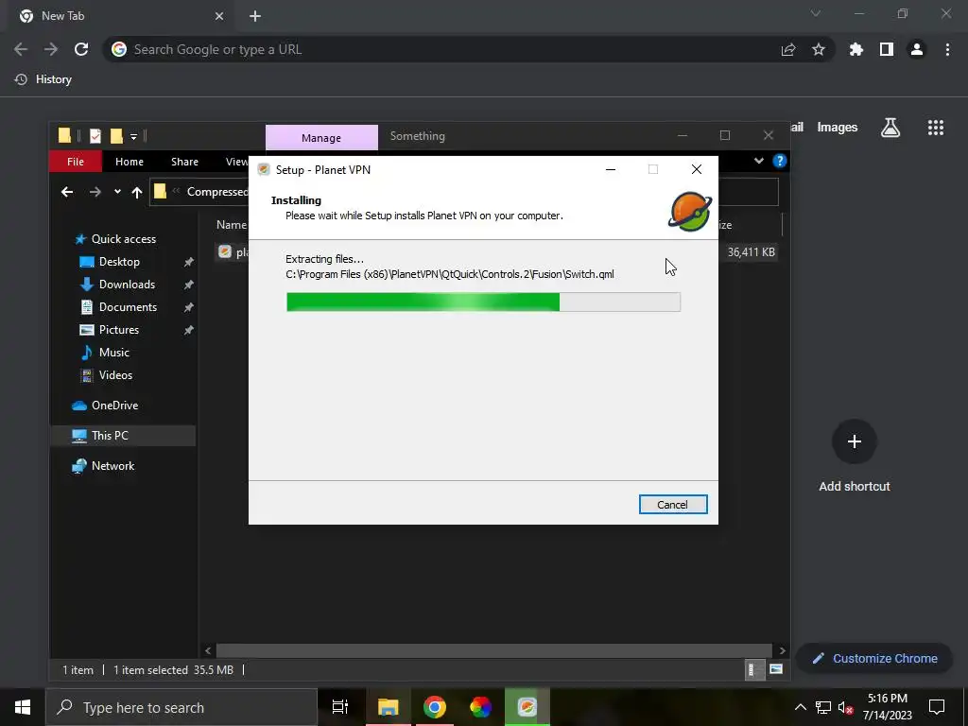Viewport: 968px width, 726px height.
Task: Open Chrome three-dot menu
Action: [947, 49]
